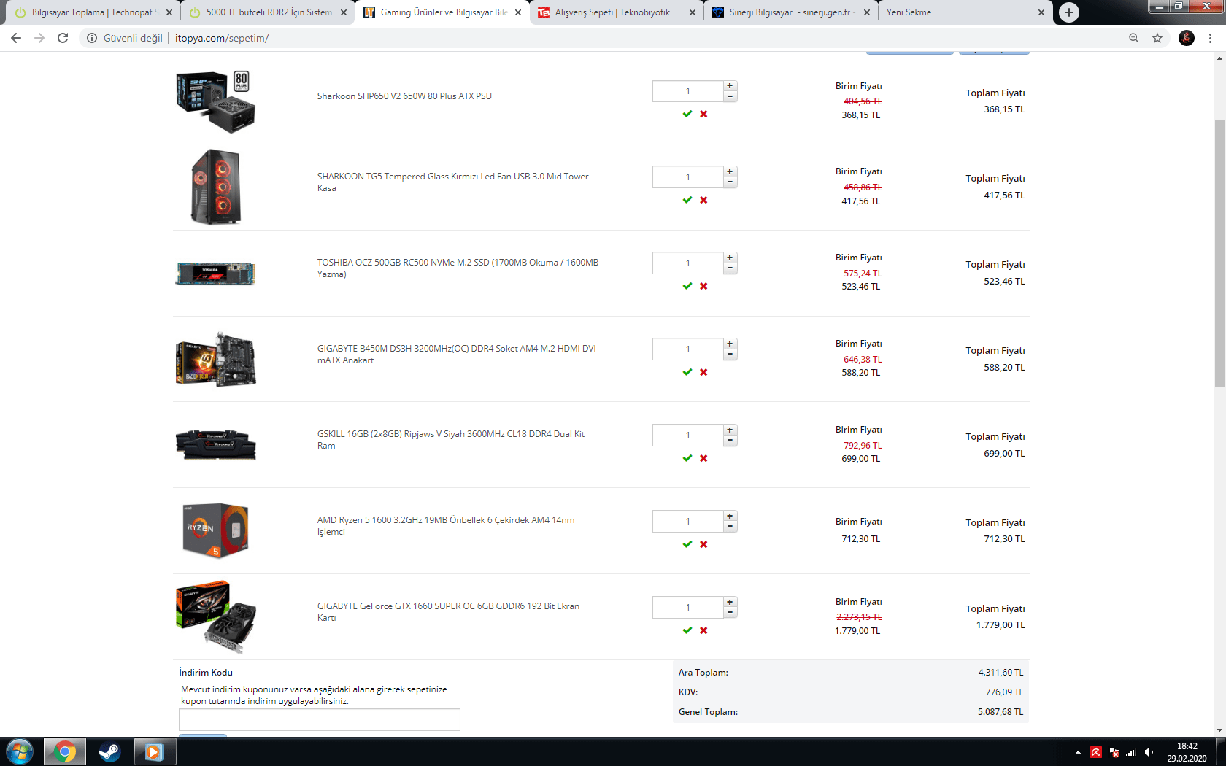The height and width of the screenshot is (766, 1226).
Task: Remove GIGABYTE GTX 1660 SUPER from cart
Action: coord(703,630)
